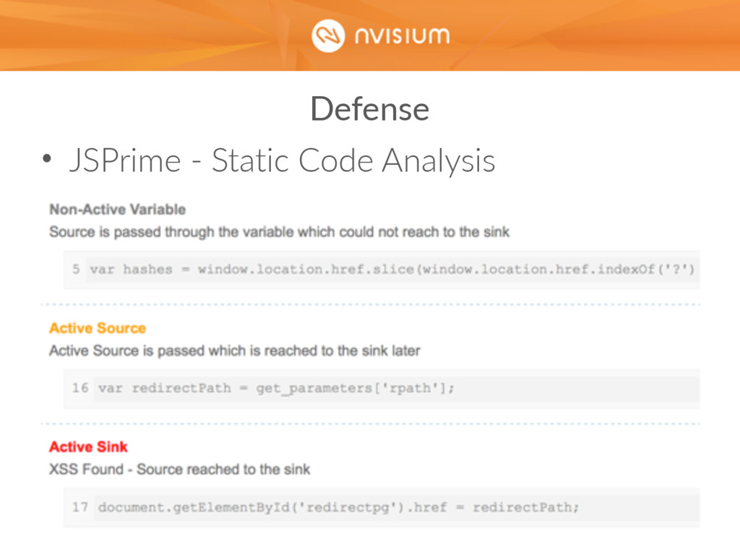Click the code line 'var redirectPath = get_parameters'
Image resolution: width=740 pixels, height=555 pixels.
pos(276,388)
